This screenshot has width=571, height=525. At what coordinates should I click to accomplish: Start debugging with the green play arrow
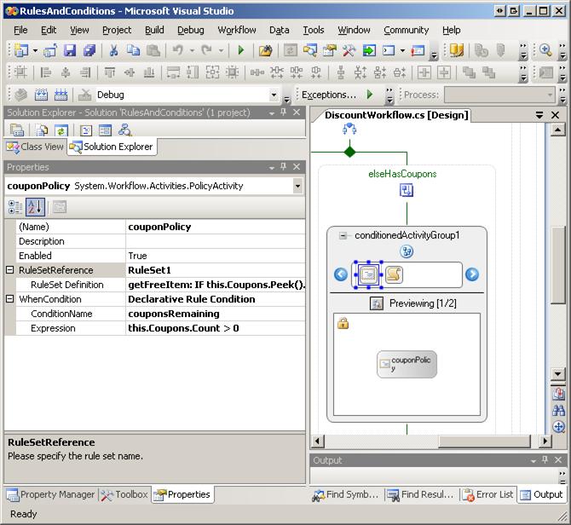click(241, 51)
